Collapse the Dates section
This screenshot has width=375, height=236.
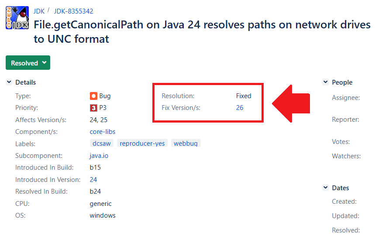pos(325,188)
